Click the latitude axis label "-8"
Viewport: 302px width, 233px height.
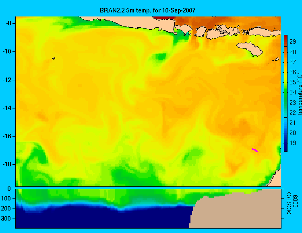(8, 23)
